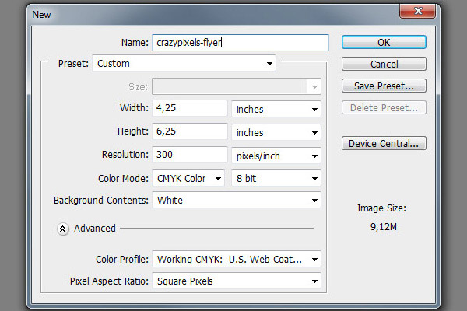Open the pixels/inch resolution units dropdown
This screenshot has height=311, width=467.
point(276,155)
